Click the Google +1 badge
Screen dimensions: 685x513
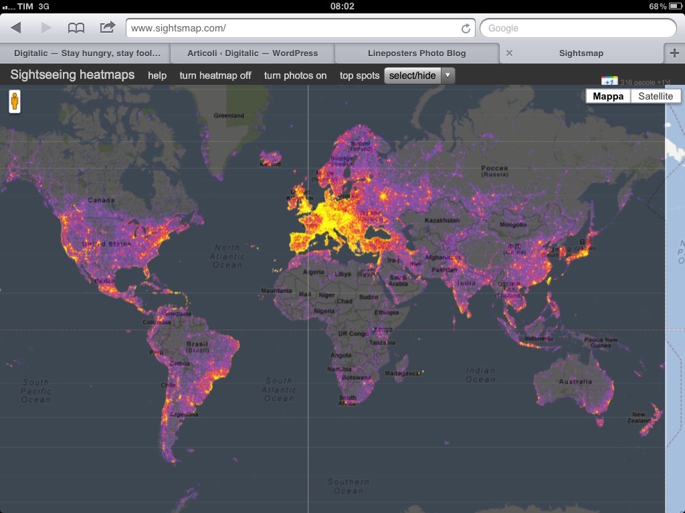(609, 81)
